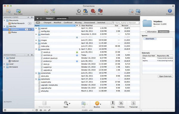Filter by Switched files
This screenshot has height=114, width=179.
(x=101, y=23)
